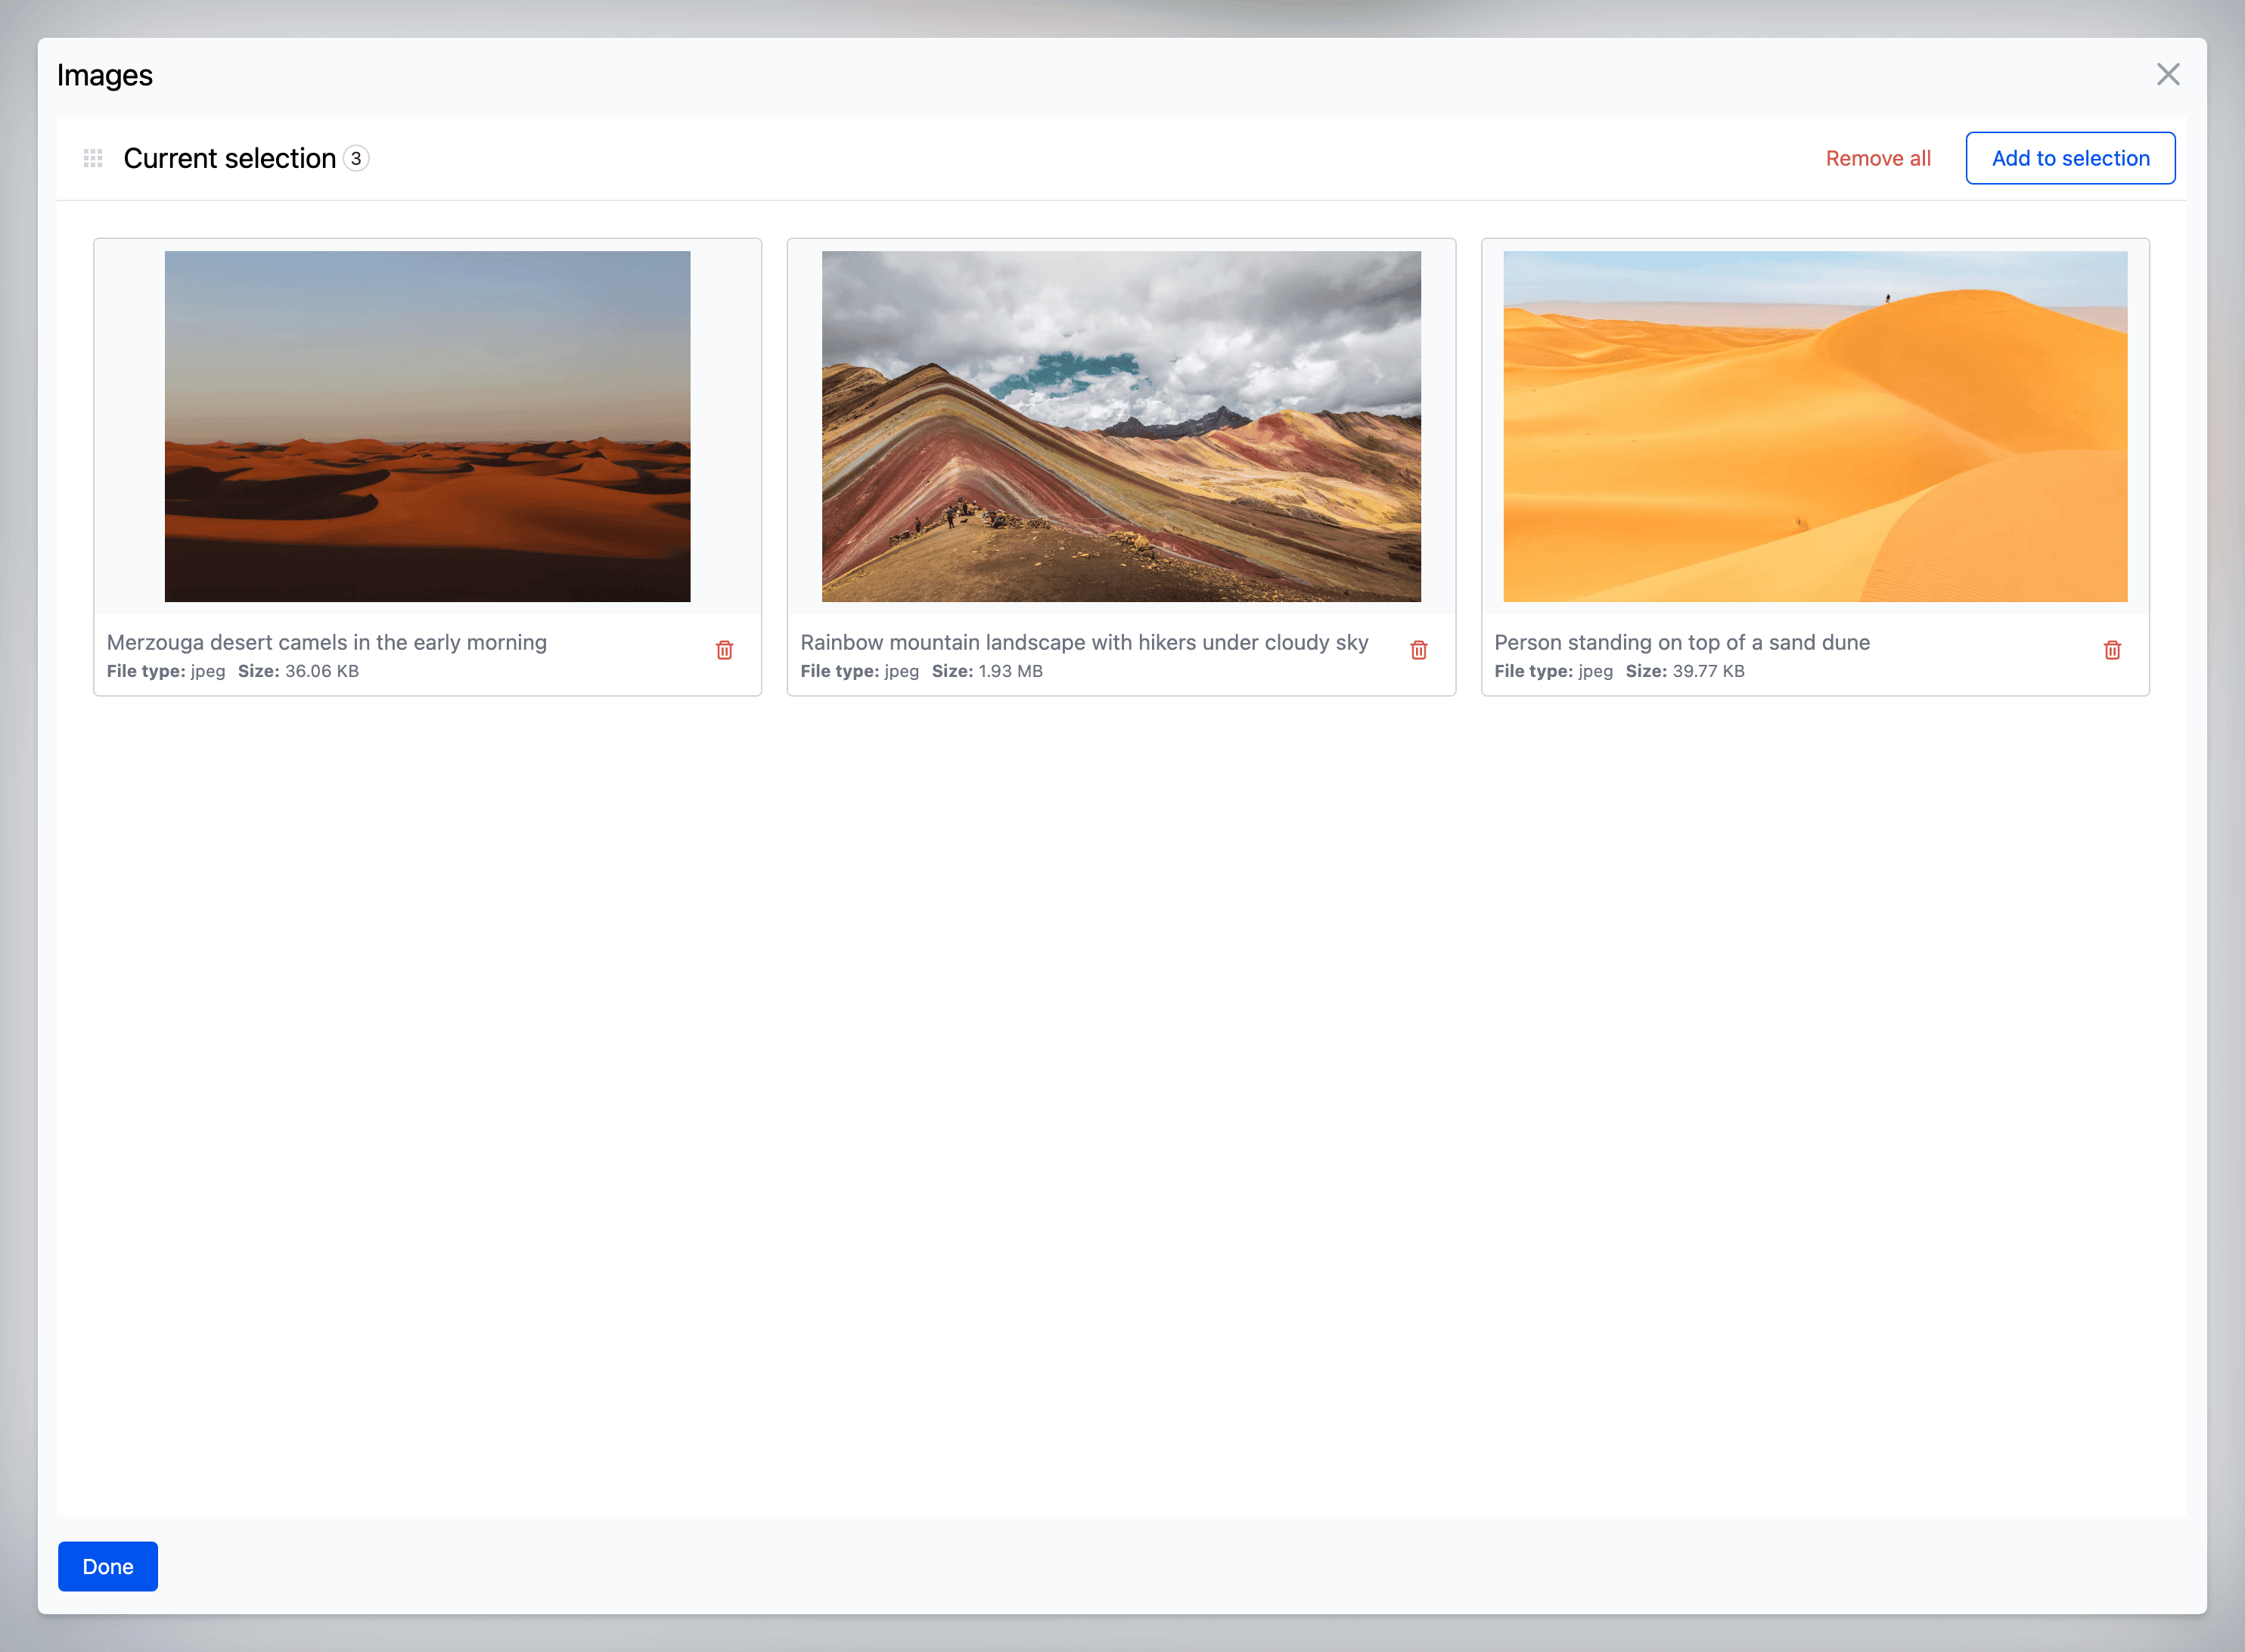Delete the Merzouga desert camels image
The width and height of the screenshot is (2245, 1652).
[725, 650]
